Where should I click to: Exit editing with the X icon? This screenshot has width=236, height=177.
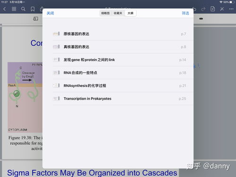222,9
